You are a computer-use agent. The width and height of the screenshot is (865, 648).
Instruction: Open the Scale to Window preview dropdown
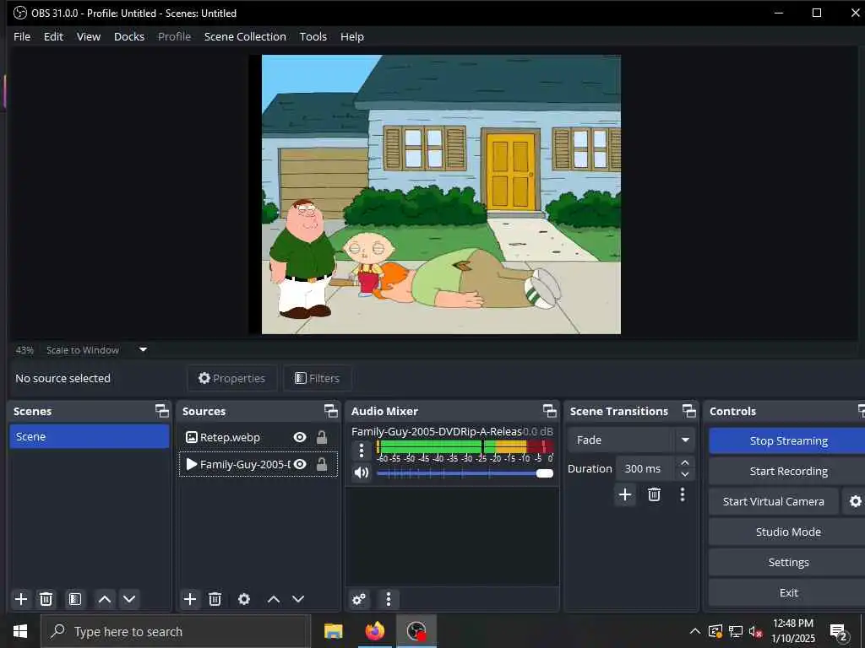pos(143,349)
